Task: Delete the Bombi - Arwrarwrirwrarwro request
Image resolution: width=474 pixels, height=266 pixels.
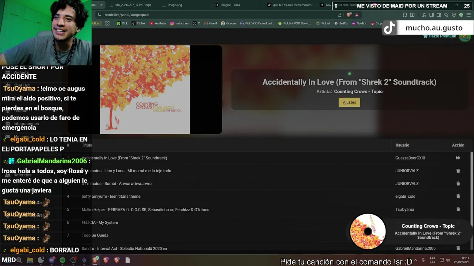Action: [x=458, y=184]
